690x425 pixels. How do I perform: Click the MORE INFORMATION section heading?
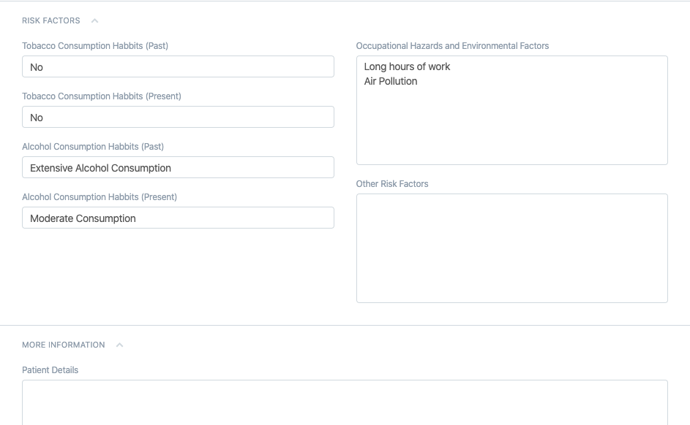pyautogui.click(x=64, y=345)
